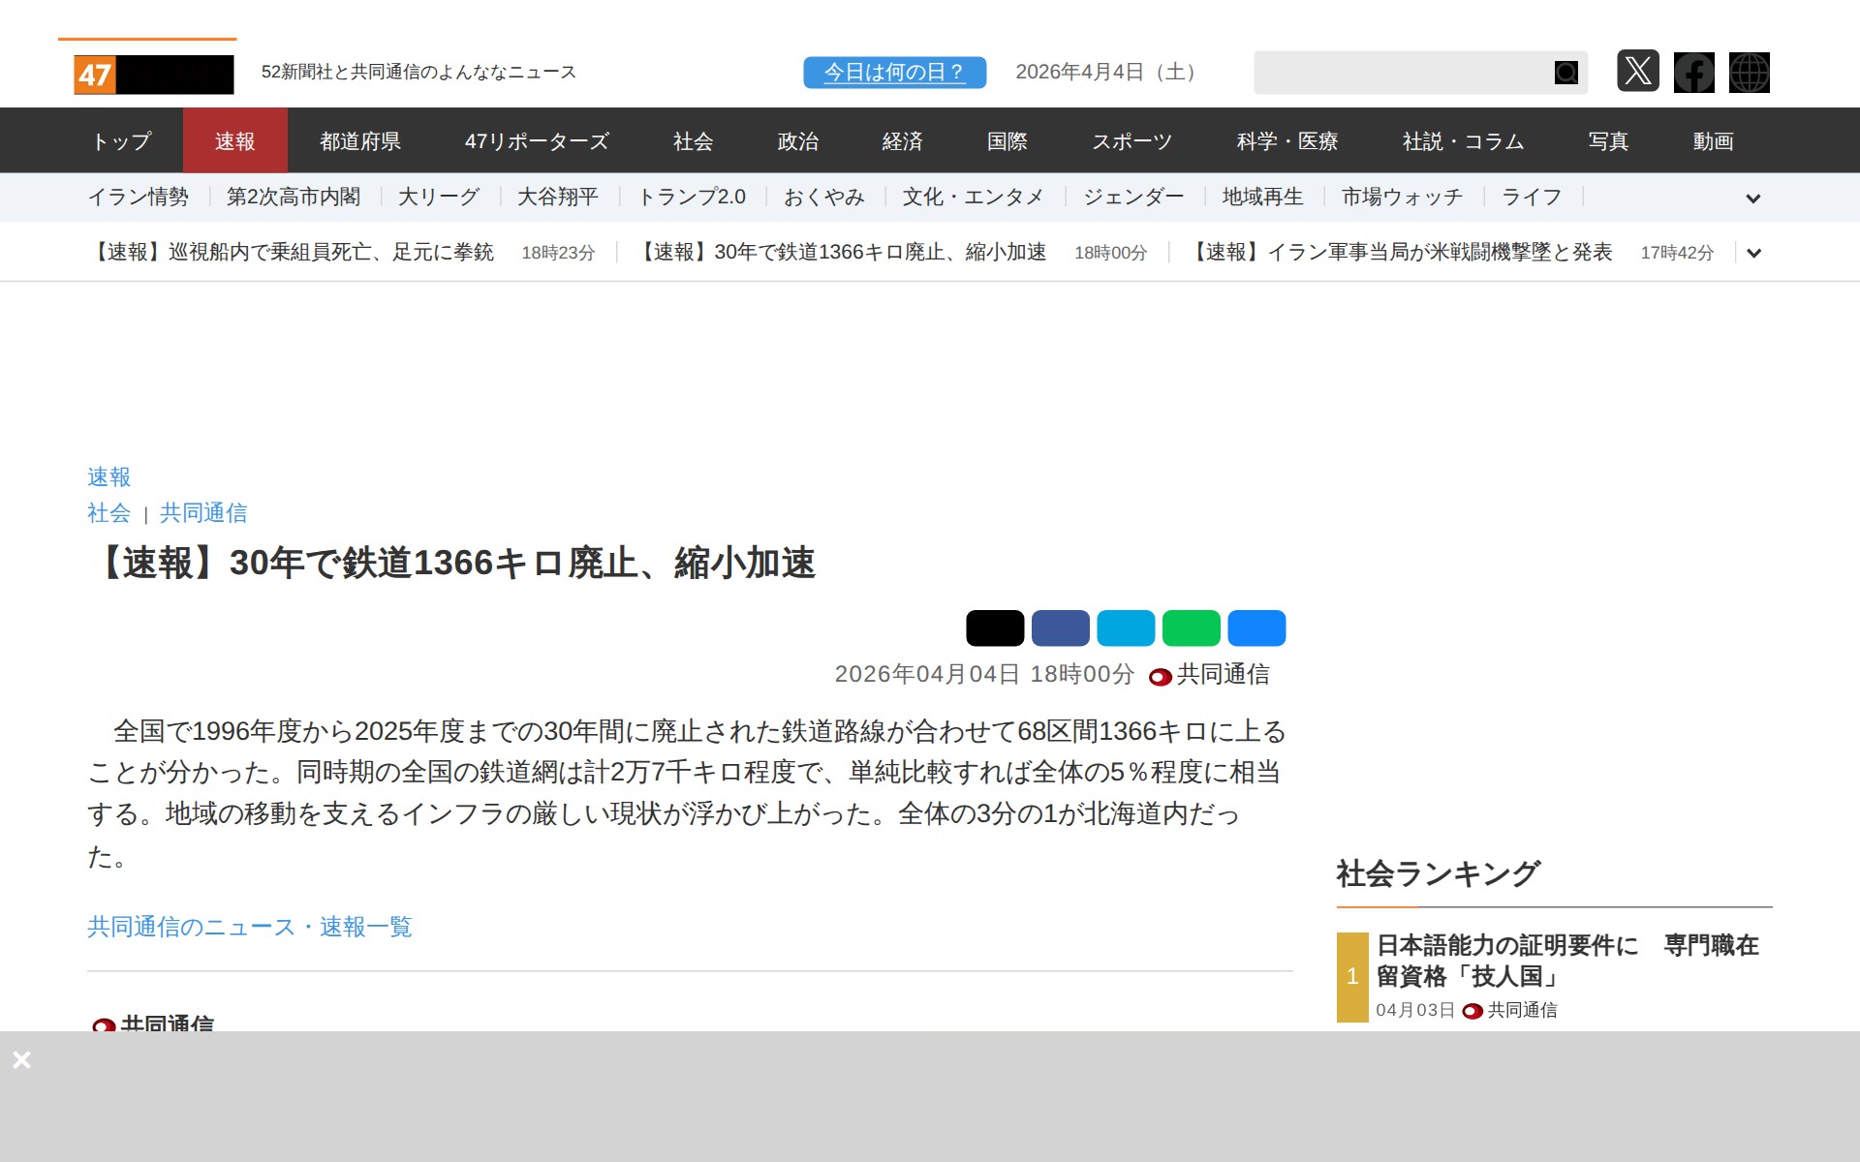The width and height of the screenshot is (1860, 1162).
Task: Click the 大谷翔平 topic link
Action: coord(557,198)
